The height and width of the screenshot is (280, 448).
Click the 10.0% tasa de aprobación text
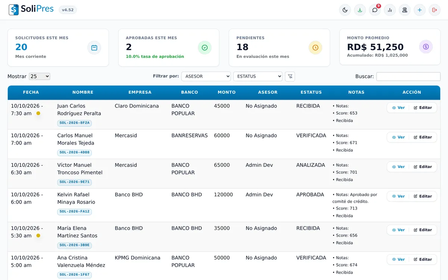click(x=155, y=56)
